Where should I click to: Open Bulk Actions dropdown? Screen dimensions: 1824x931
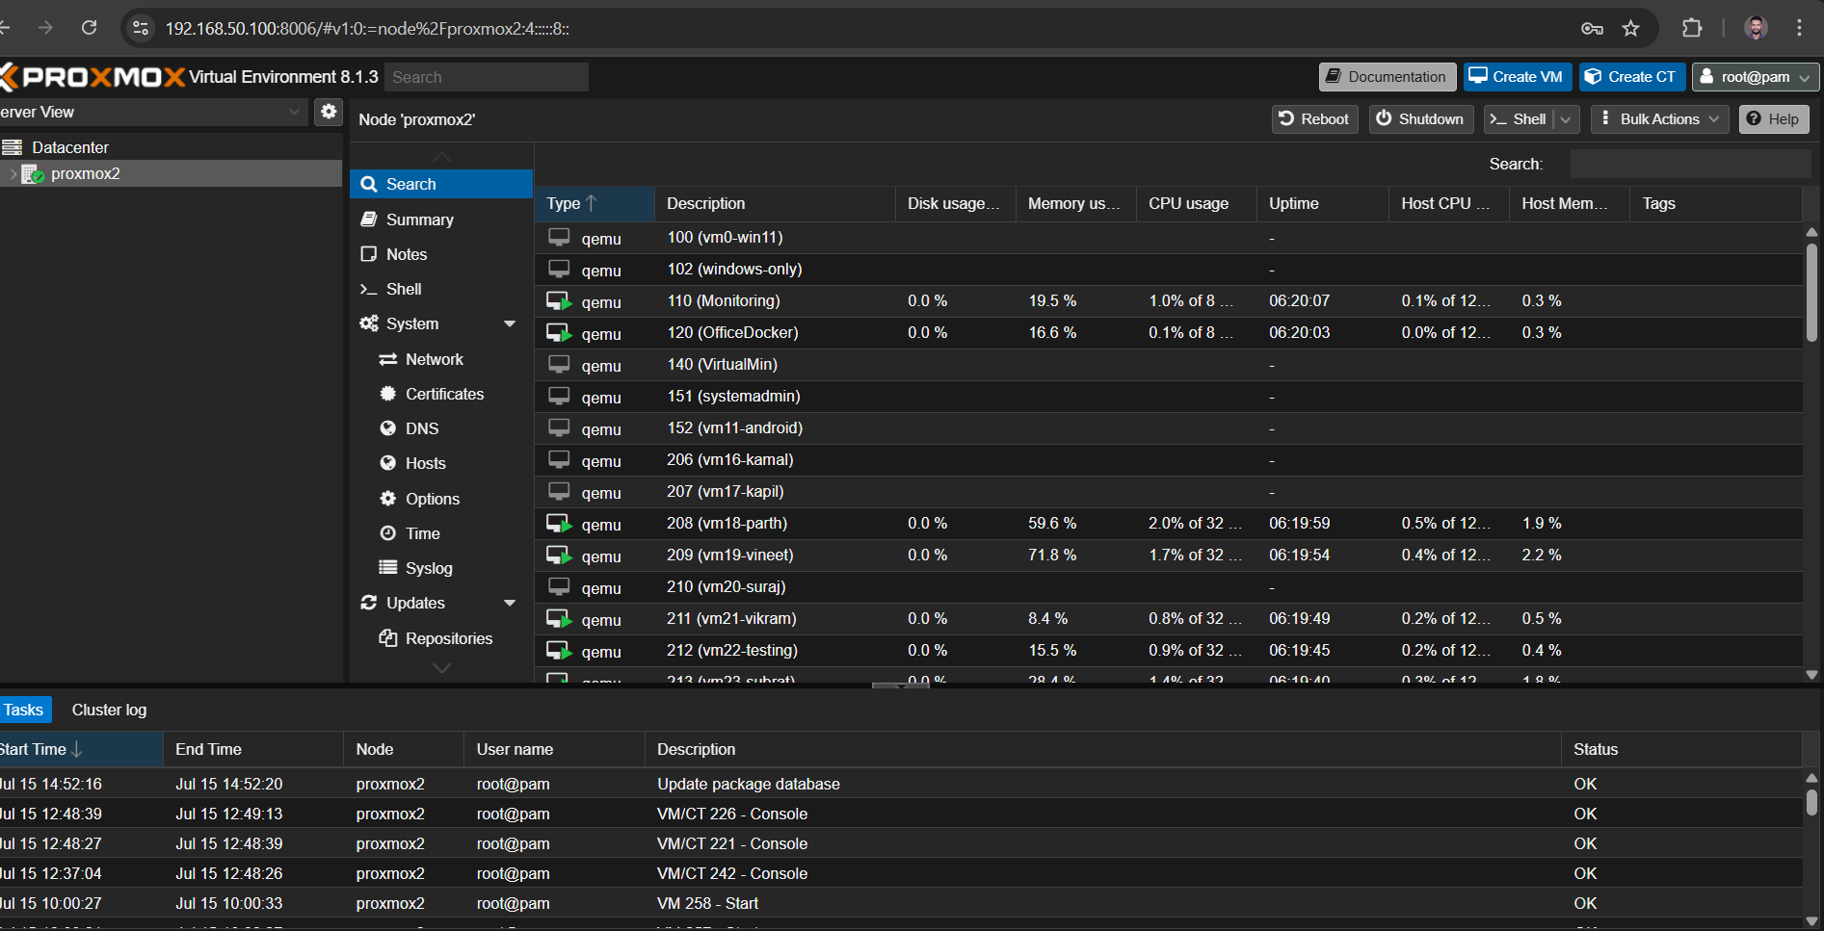pyautogui.click(x=1660, y=119)
